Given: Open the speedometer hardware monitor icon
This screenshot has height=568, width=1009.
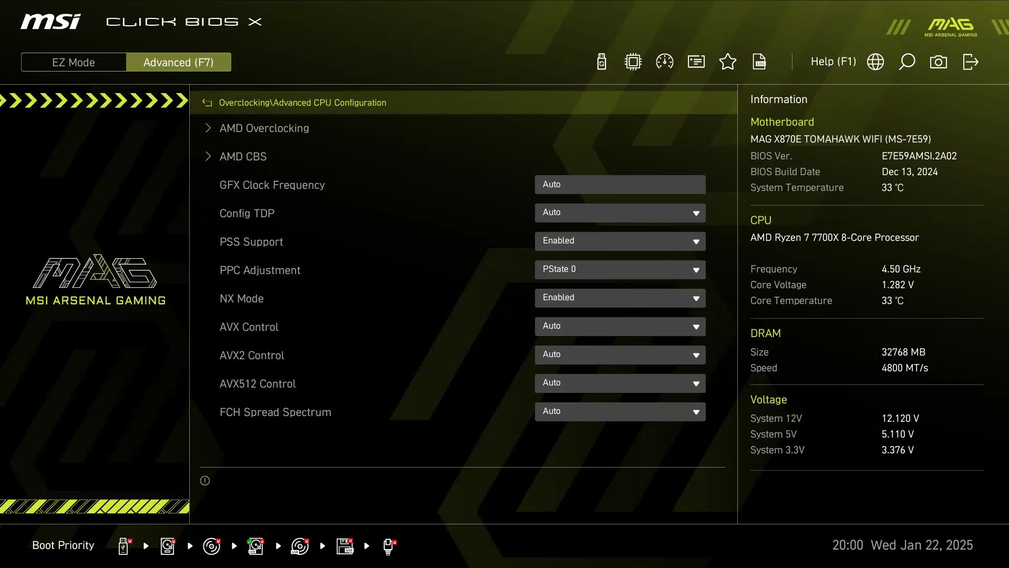Looking at the screenshot, I should pos(665,62).
